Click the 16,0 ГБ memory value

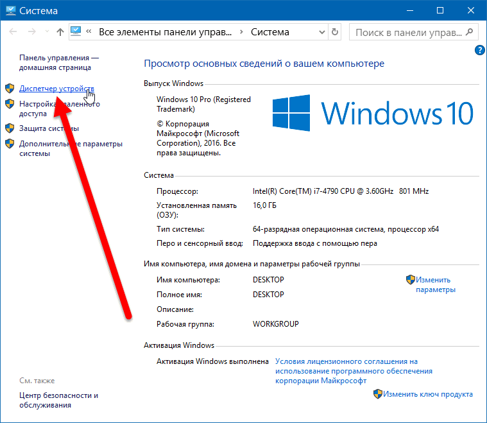tap(264, 205)
